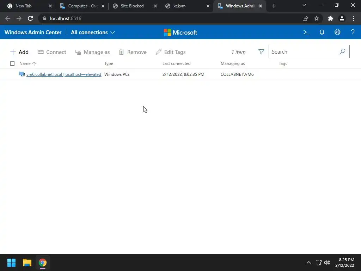Open clock and date in taskbar
The width and height of the screenshot is (361, 271).
344,263
